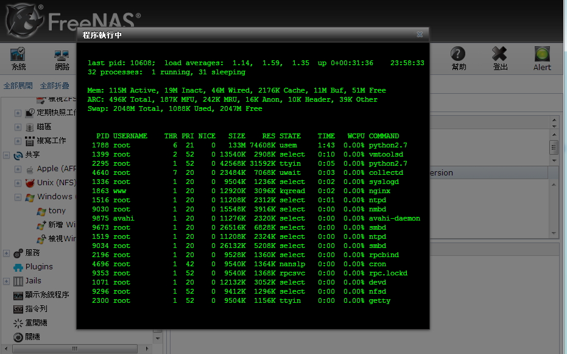Select the Apple (AFP) share icon

[x=30, y=169]
